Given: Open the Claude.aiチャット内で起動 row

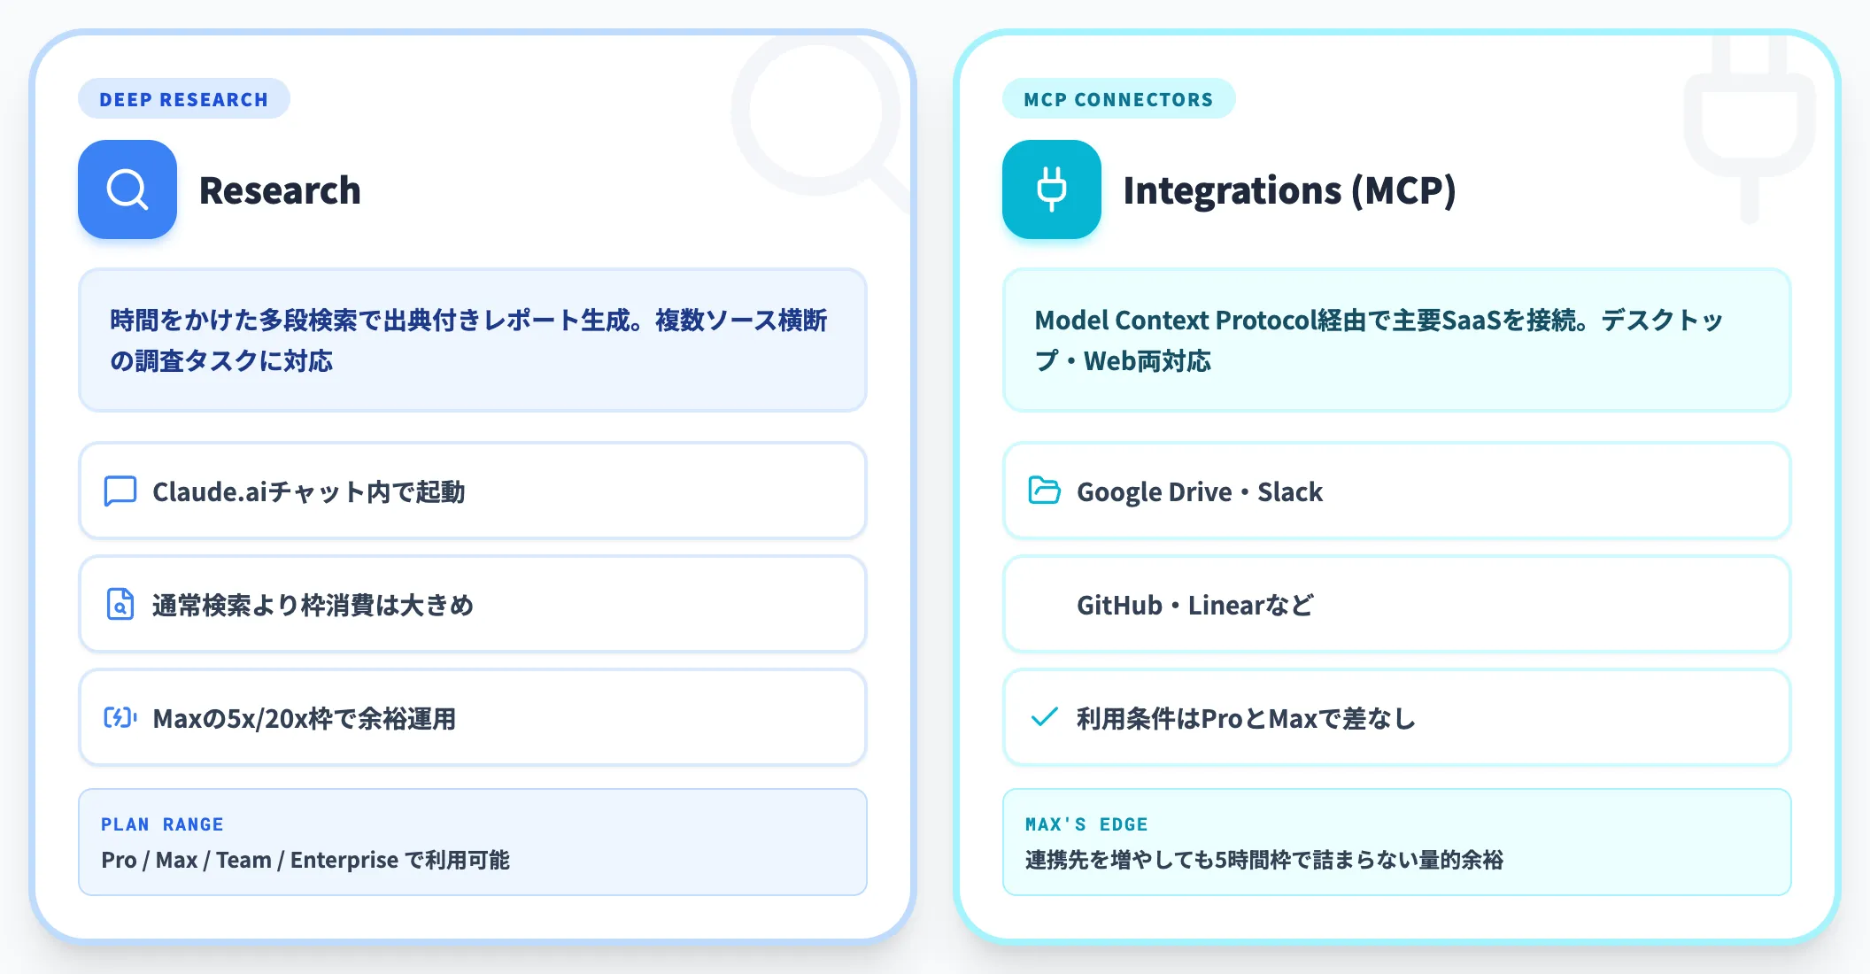Looking at the screenshot, I should pos(473,491).
